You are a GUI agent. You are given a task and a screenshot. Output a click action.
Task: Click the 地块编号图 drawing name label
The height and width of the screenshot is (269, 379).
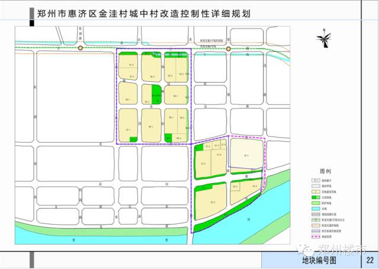click(x=318, y=260)
